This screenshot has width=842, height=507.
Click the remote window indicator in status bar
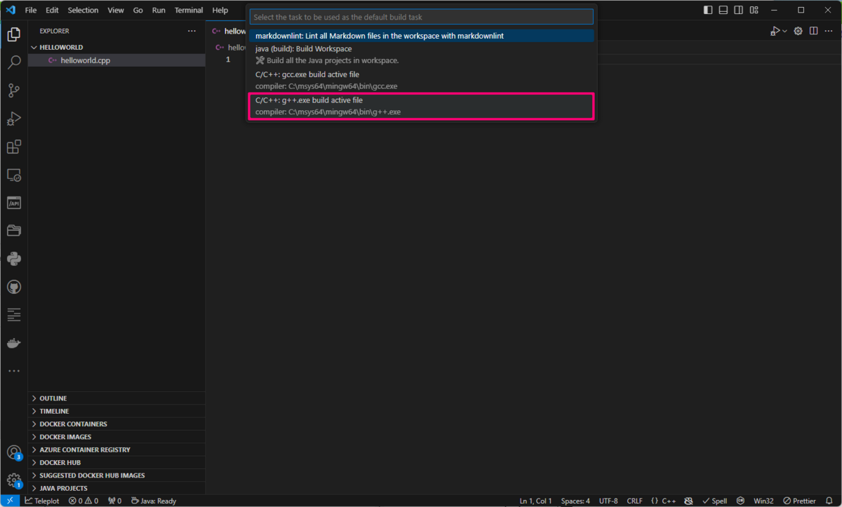(x=10, y=501)
